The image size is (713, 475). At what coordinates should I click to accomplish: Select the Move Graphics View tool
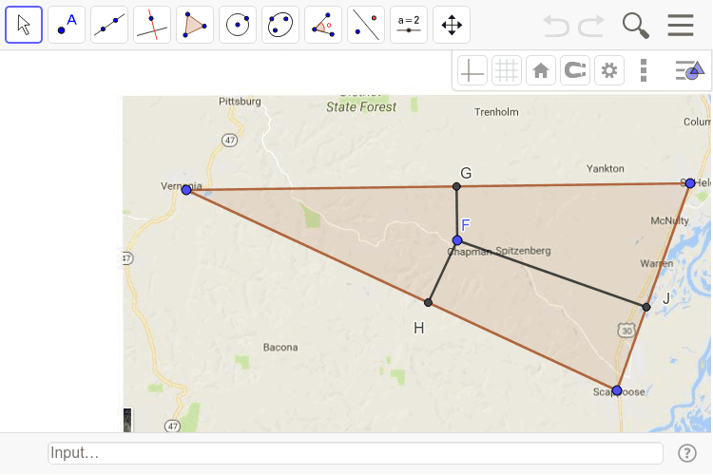coord(451,25)
